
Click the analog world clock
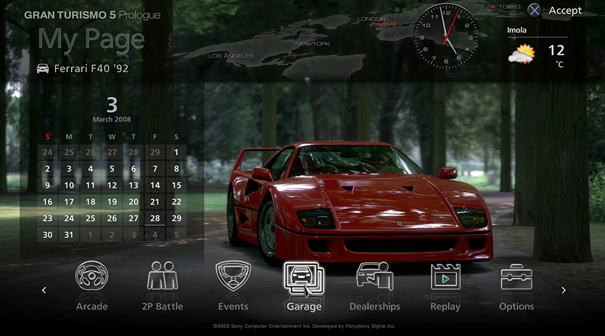coord(446,37)
